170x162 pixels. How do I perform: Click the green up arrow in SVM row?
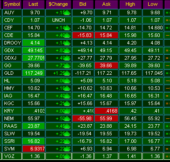[67, 149]
